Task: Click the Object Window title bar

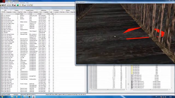Action: pos(38,8)
